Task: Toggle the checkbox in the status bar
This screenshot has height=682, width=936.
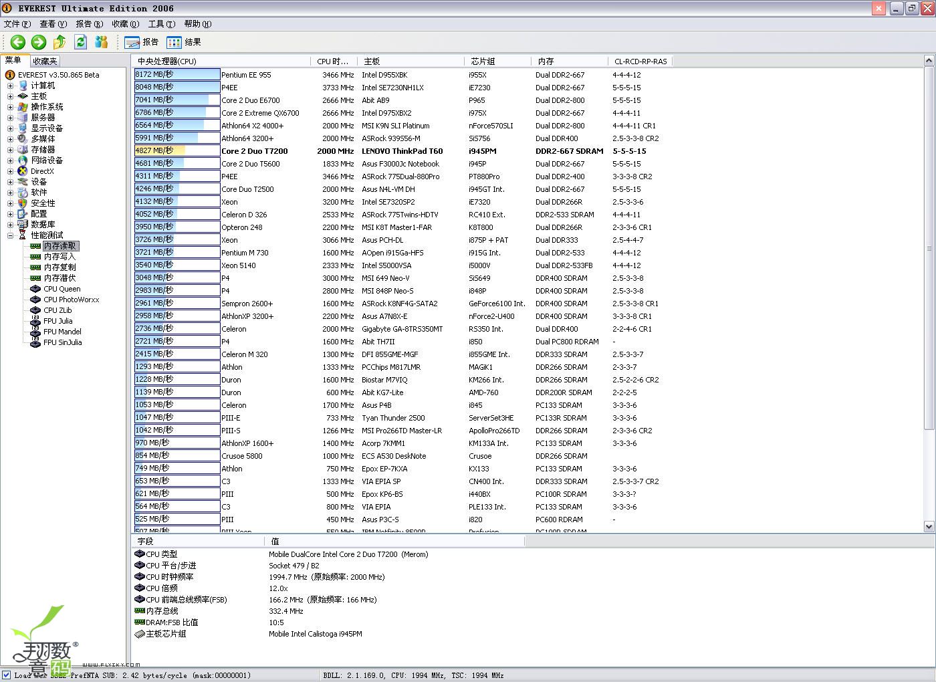Action: click(x=6, y=675)
